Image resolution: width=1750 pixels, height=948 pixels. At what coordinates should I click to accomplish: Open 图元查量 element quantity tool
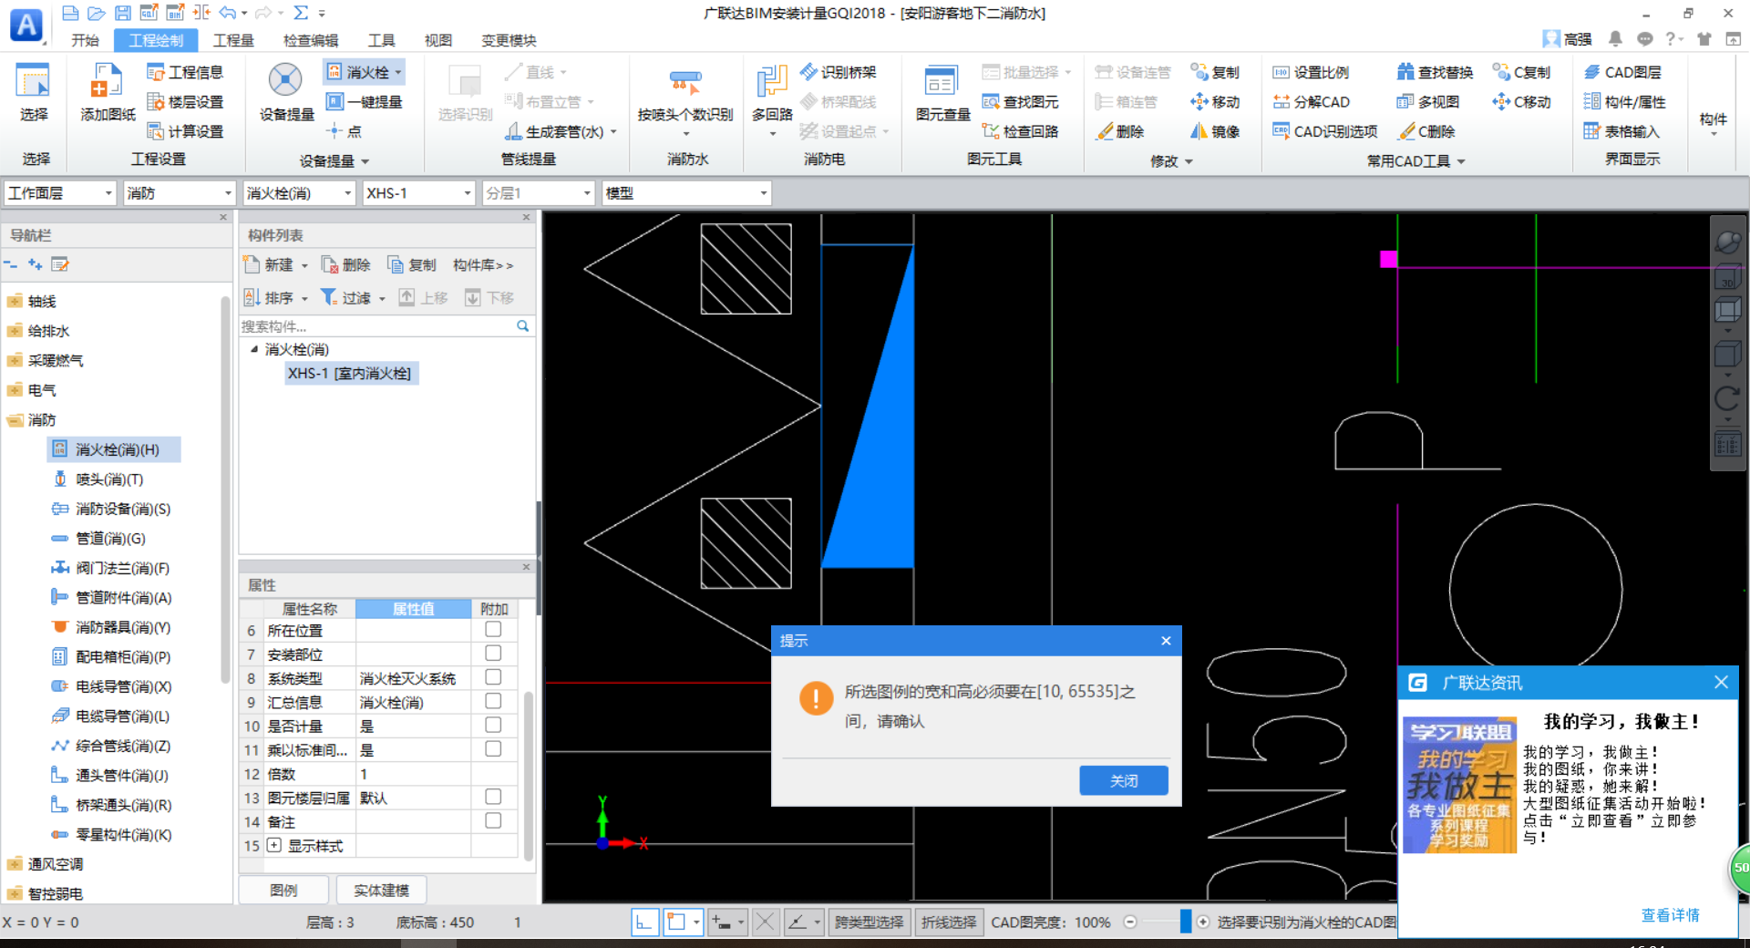942,92
